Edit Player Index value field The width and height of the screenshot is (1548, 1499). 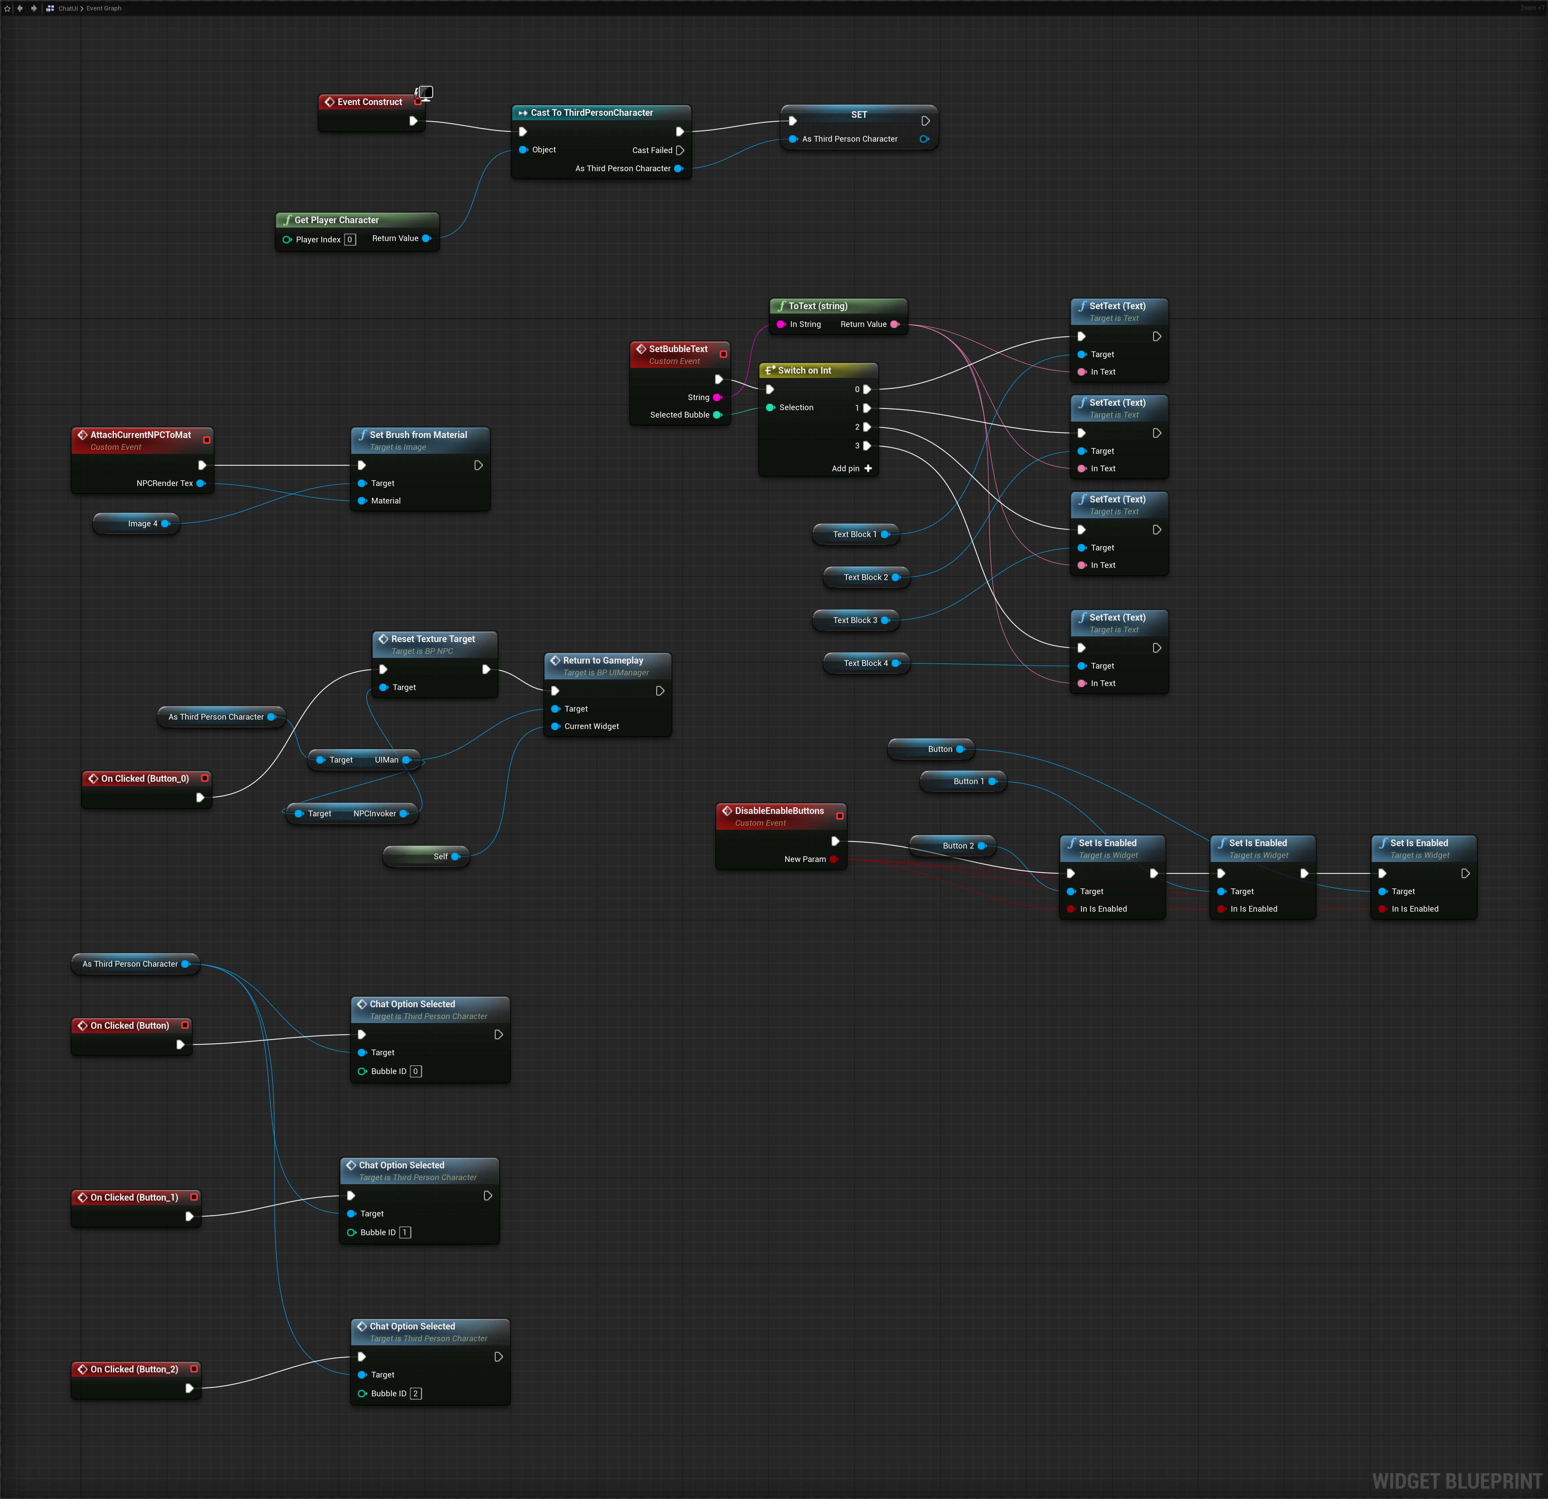[350, 239]
